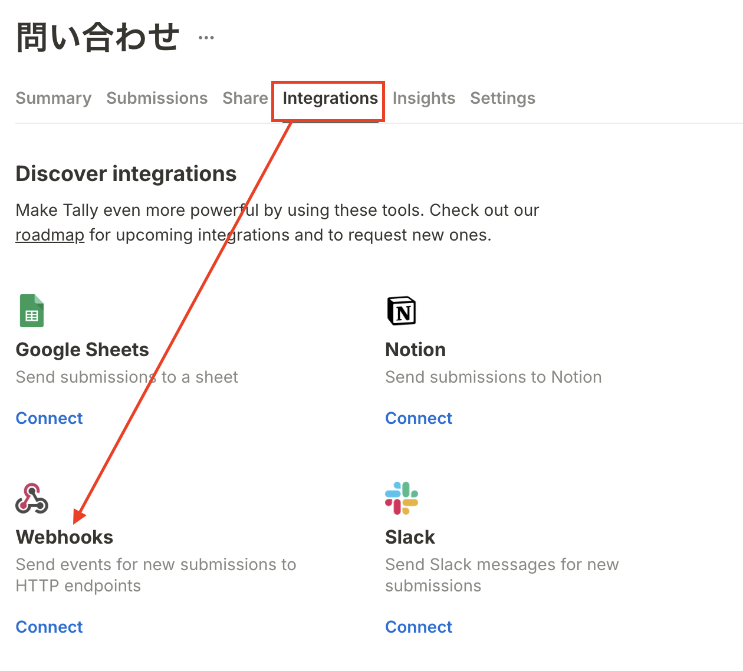Switch to the Summary tab
The width and height of the screenshot is (743, 671).
pyautogui.click(x=54, y=98)
